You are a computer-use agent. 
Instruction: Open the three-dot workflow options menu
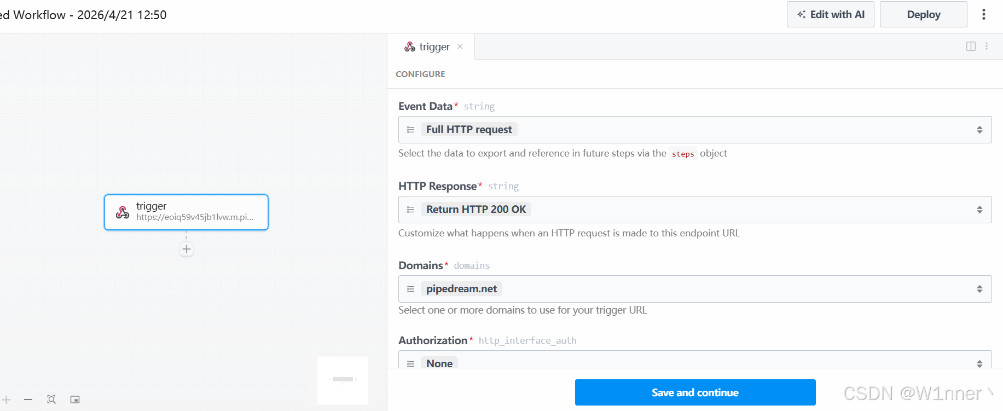click(983, 14)
